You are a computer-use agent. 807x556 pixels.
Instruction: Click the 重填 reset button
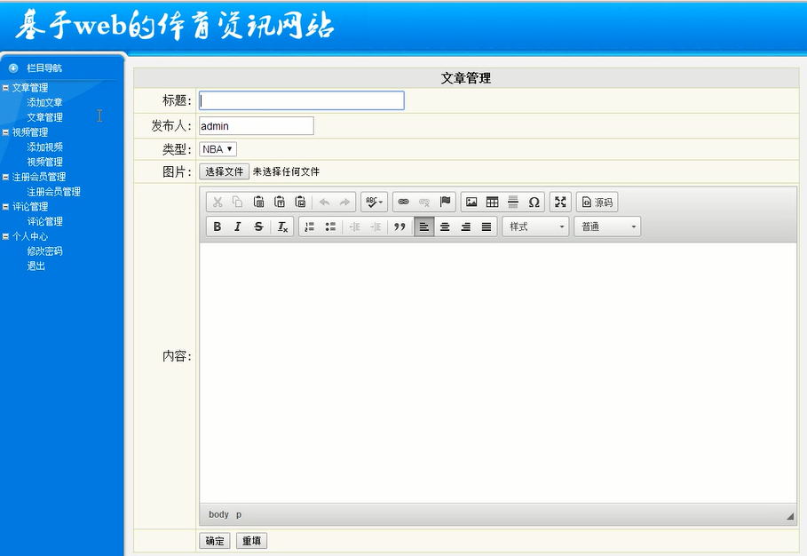tap(251, 541)
